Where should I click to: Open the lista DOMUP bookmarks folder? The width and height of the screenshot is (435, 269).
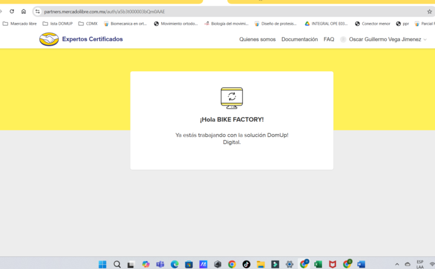click(58, 24)
